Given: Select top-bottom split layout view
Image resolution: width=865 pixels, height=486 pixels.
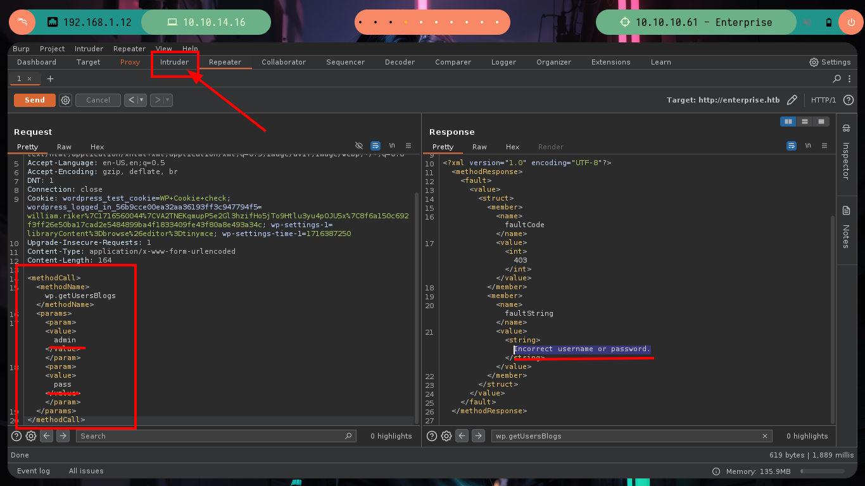Looking at the screenshot, I should [x=804, y=121].
